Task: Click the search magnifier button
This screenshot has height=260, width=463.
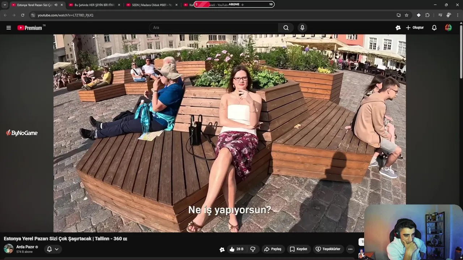Action: (x=286, y=27)
